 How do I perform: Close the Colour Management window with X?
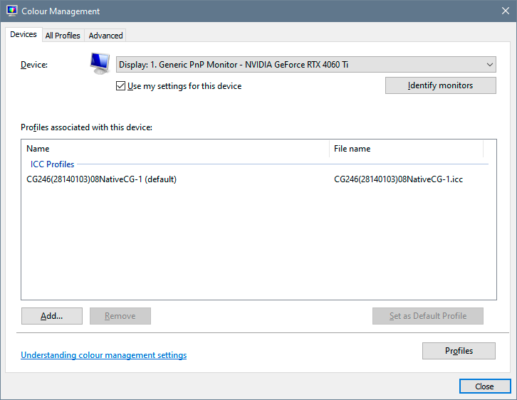[x=504, y=11]
